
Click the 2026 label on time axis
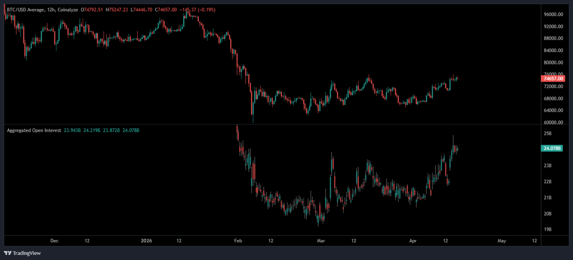(x=146, y=240)
